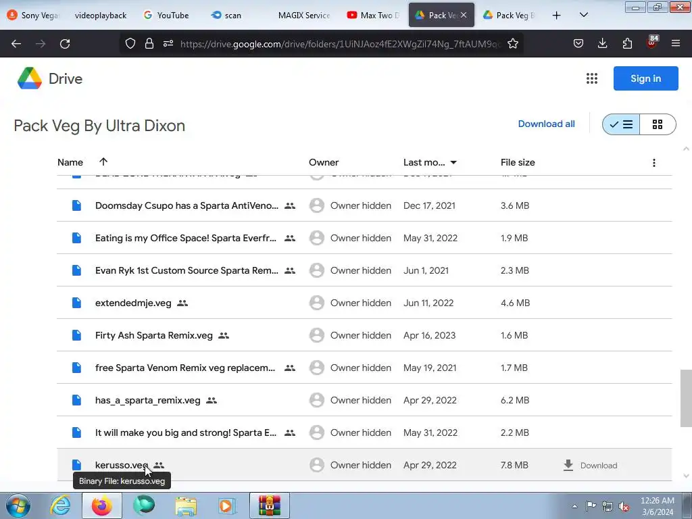The image size is (692, 519).
Task: Click the site padlock icon
Action: click(149, 43)
